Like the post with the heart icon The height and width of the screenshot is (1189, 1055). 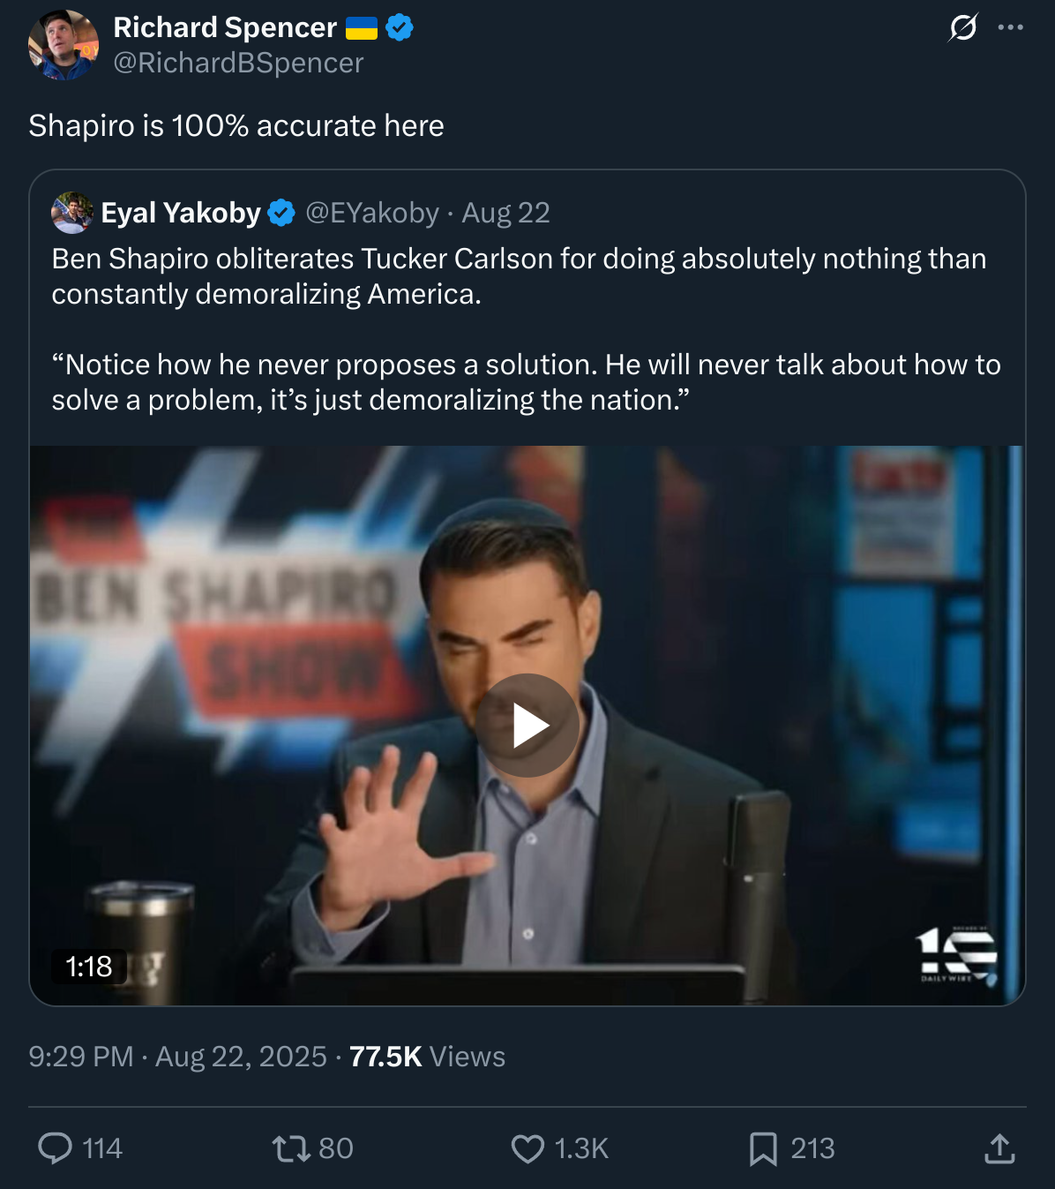527,1148
